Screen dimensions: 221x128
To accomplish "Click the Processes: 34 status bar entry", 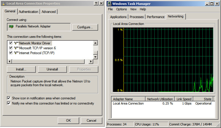I will [x=120, y=124].
